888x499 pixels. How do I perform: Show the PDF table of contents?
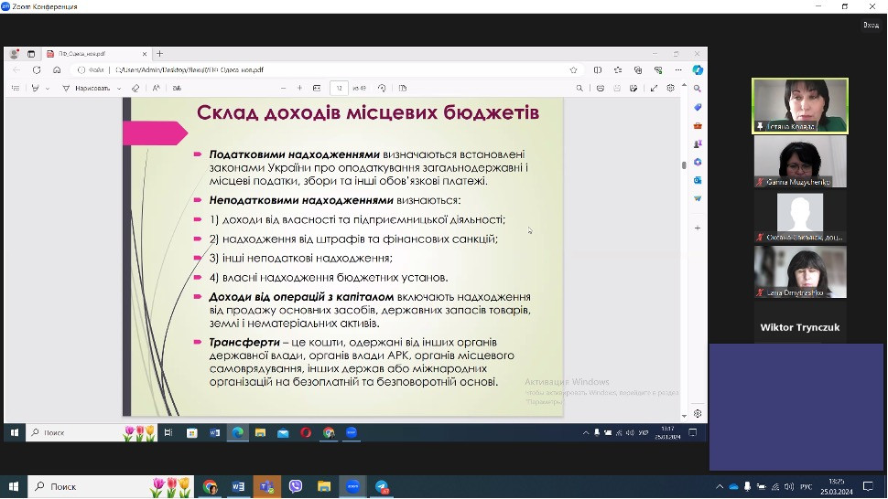coord(16,88)
